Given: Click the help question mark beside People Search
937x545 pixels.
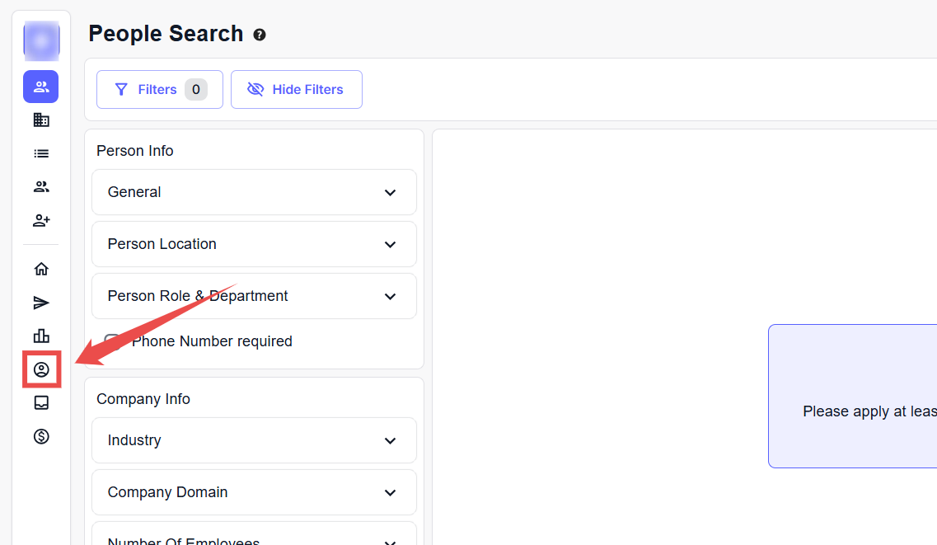Looking at the screenshot, I should point(260,35).
